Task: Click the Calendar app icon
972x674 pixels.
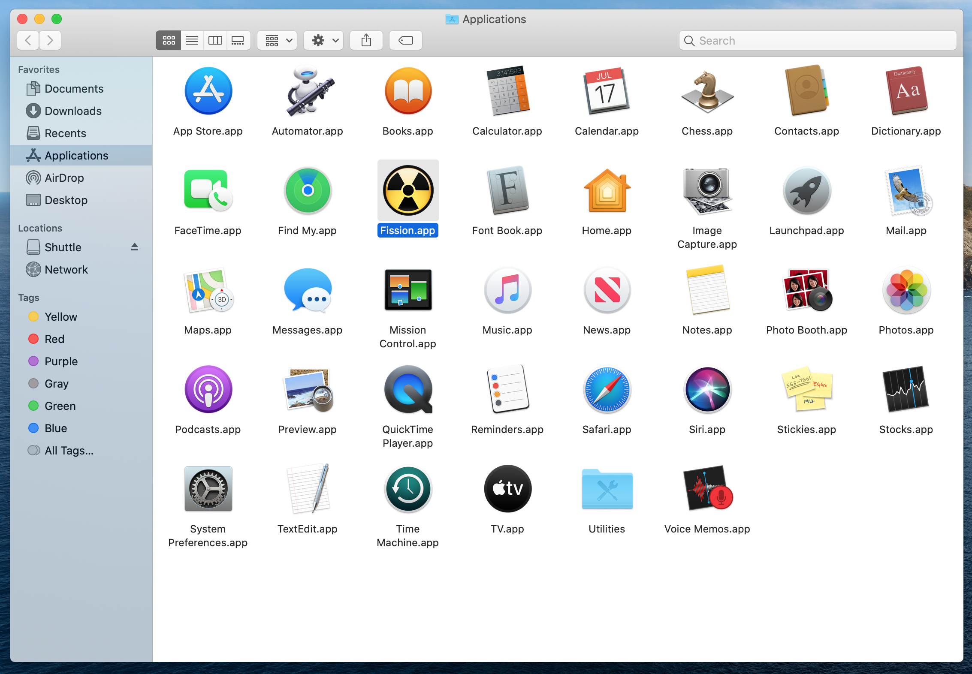Action: pos(607,91)
